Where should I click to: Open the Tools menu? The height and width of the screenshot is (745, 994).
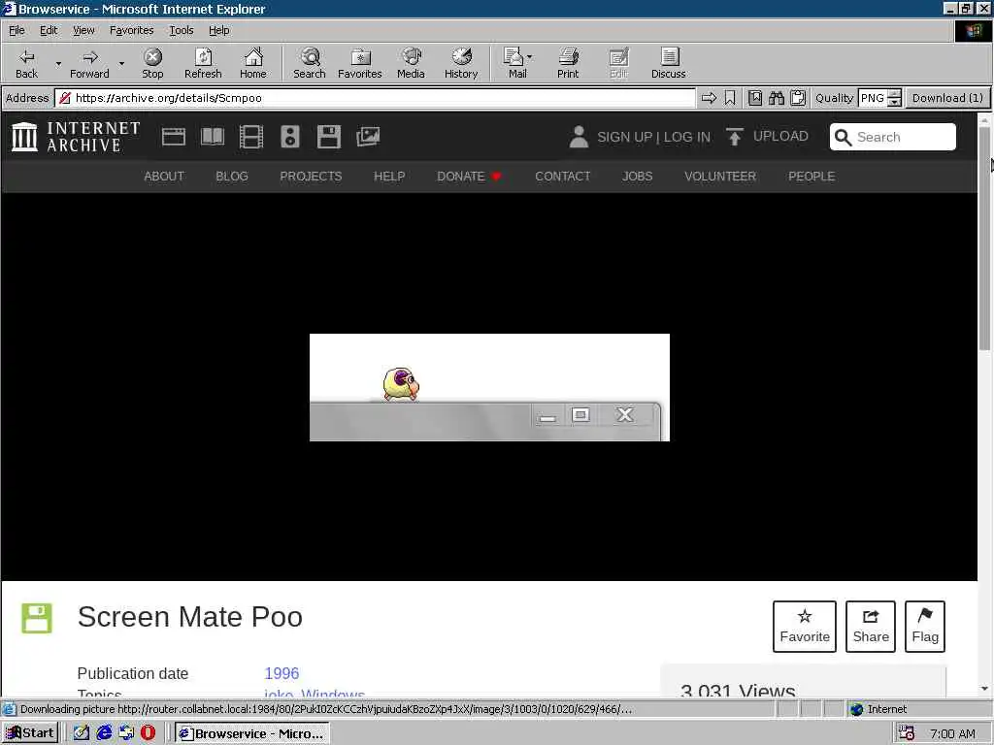[x=182, y=30]
